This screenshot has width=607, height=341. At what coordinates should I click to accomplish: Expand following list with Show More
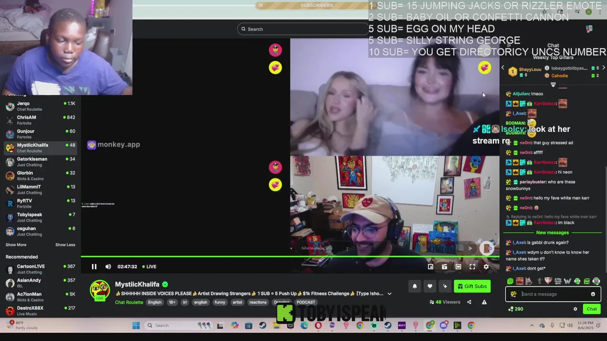pyautogui.click(x=16, y=245)
